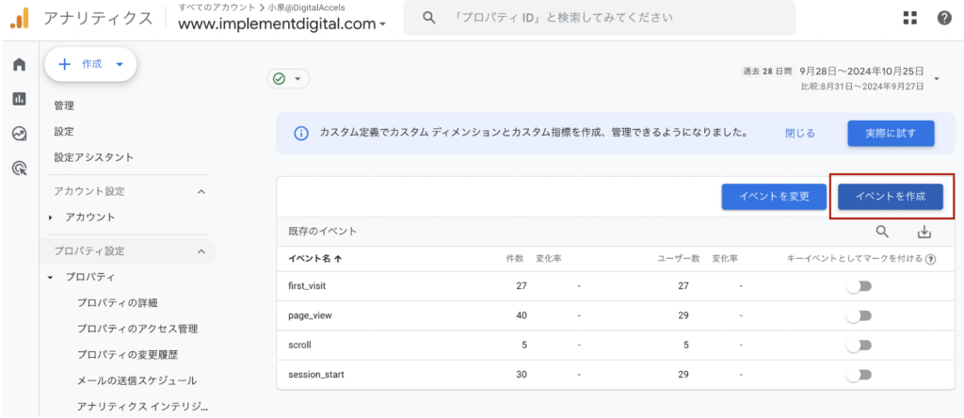Click in the property ID search field
This screenshot has width=964, height=418.
pos(600,18)
